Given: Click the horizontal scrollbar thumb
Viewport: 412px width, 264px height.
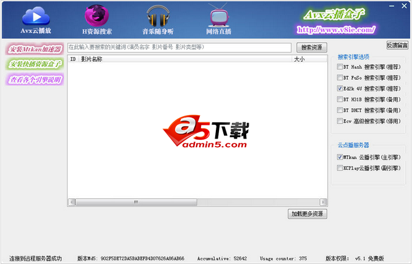Looking at the screenshot, I should point(136,202).
